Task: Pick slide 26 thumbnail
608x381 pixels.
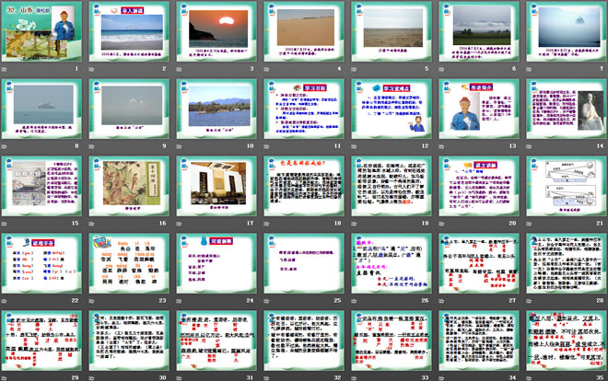Action: point(392,264)
